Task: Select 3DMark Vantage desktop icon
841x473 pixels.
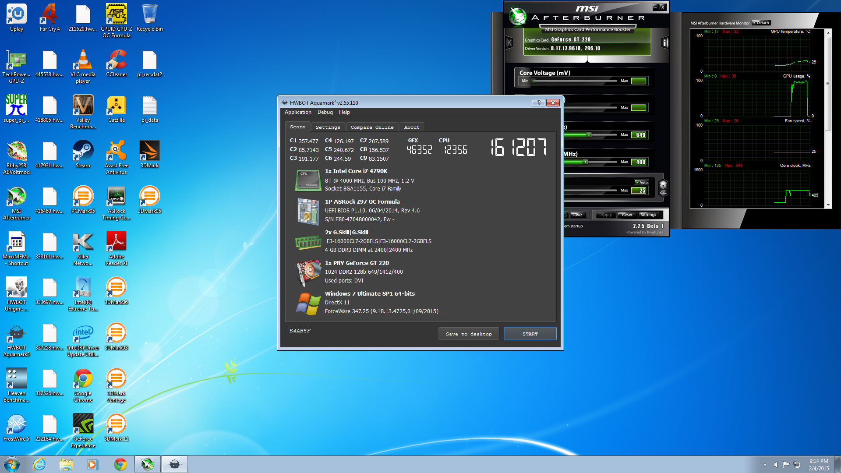Action: [117, 385]
